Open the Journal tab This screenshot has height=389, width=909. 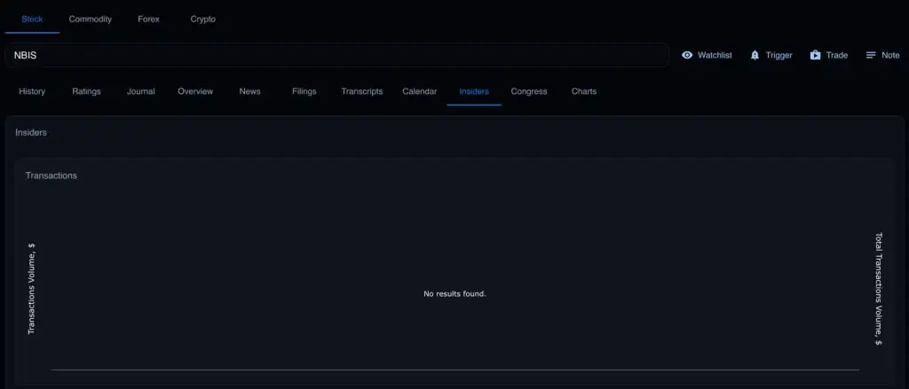[x=140, y=91]
